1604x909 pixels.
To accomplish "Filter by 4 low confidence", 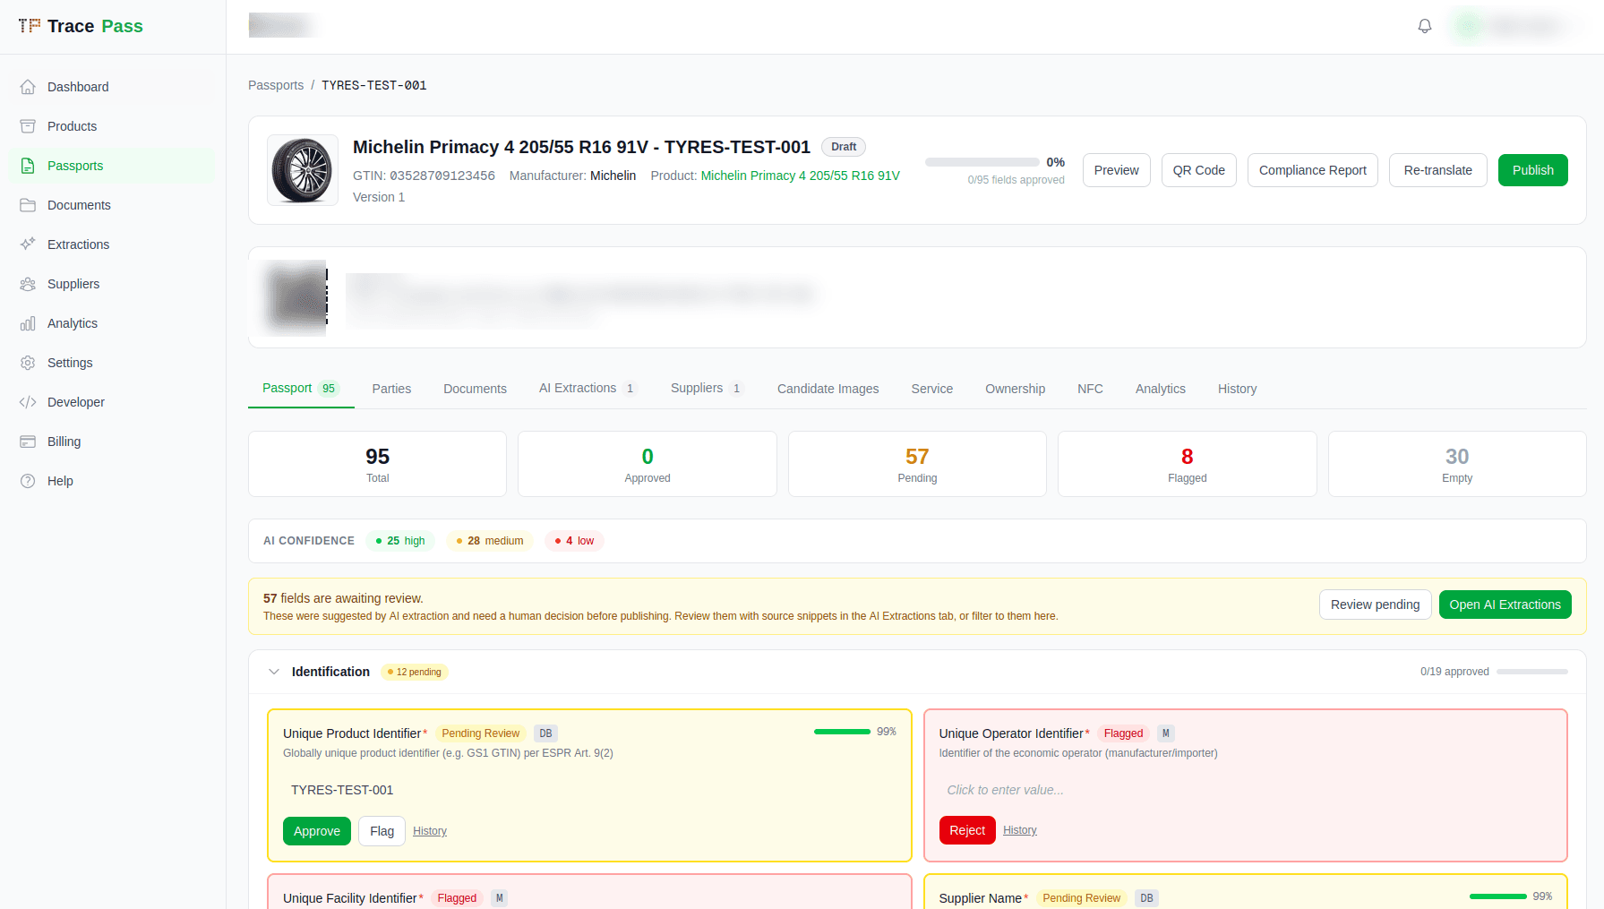I will [574, 541].
